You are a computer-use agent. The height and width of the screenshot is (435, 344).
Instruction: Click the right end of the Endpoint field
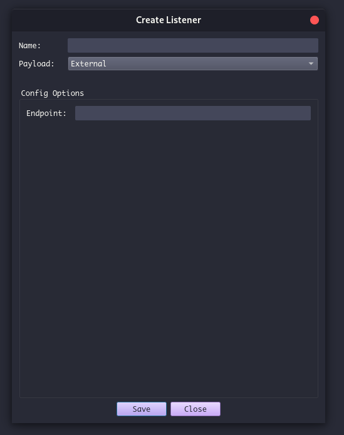click(x=306, y=113)
